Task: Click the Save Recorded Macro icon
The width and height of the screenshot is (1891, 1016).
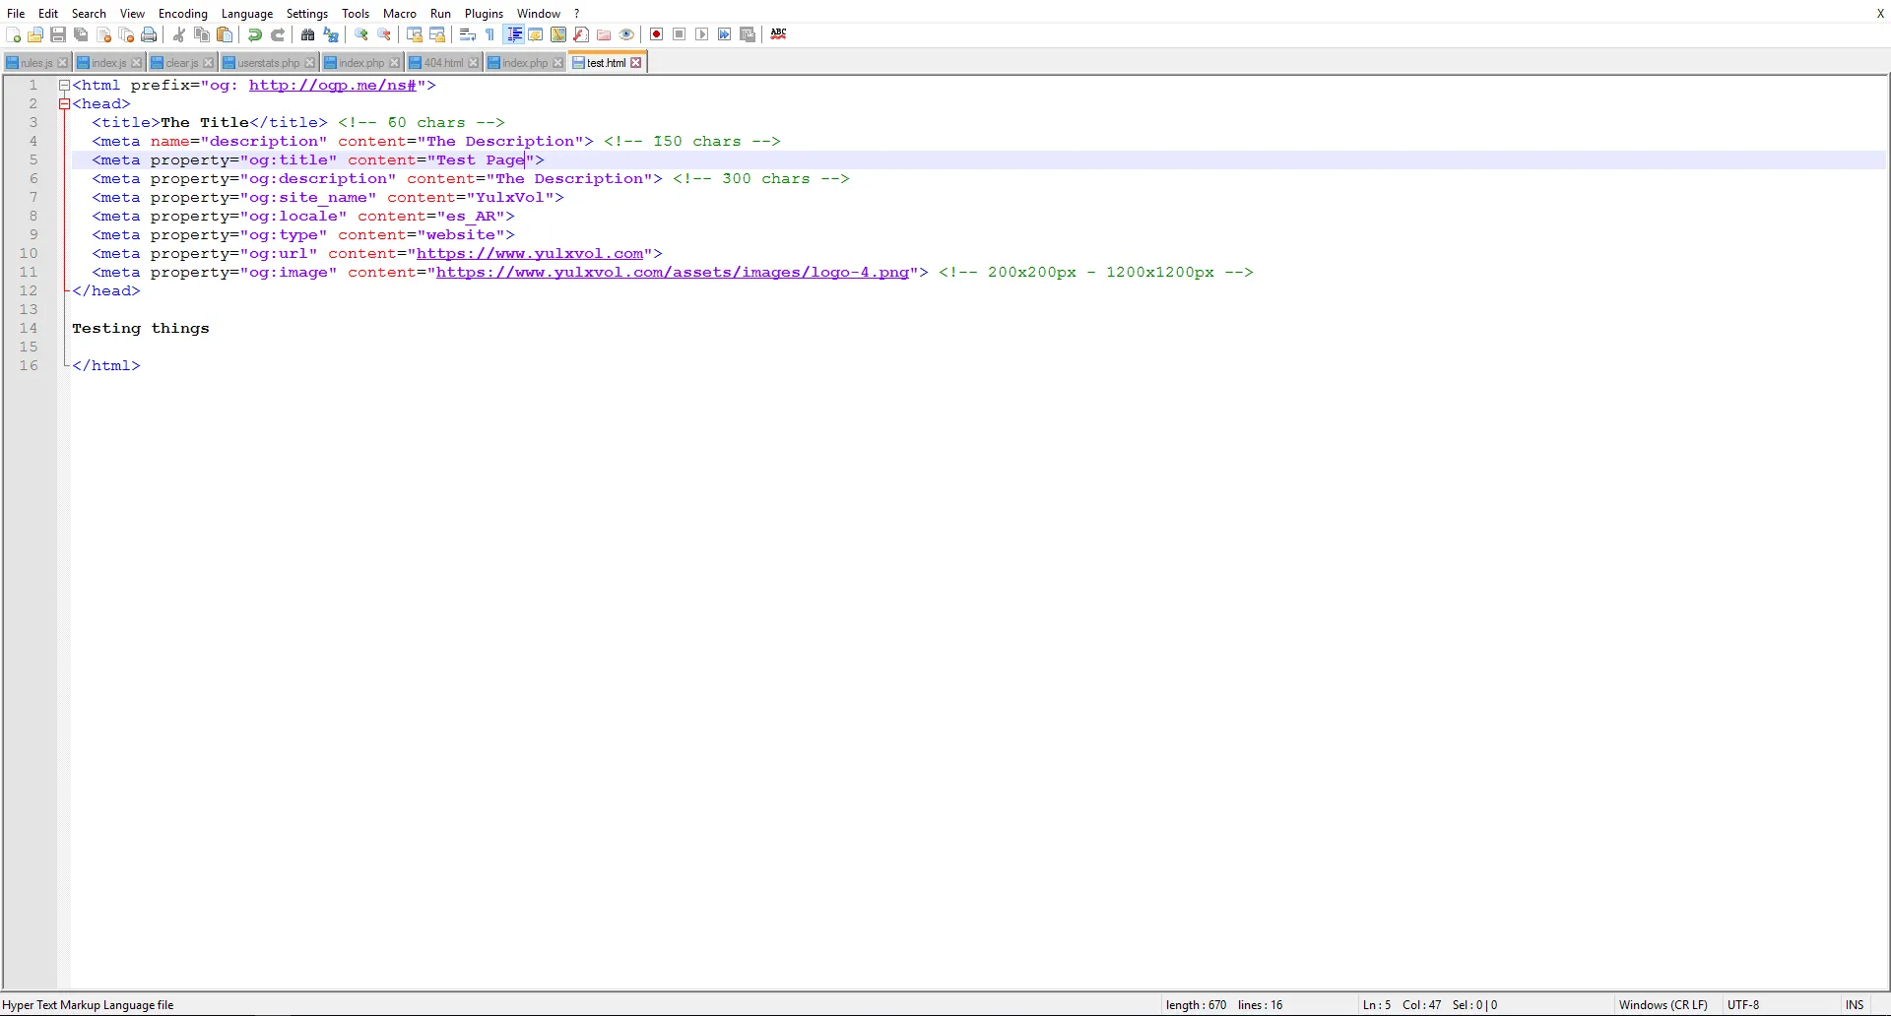Action: click(x=748, y=34)
